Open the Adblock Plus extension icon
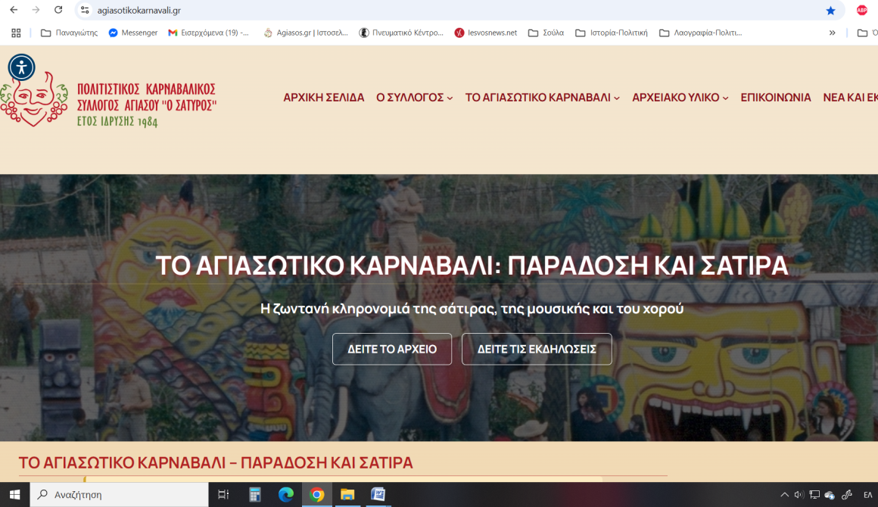Viewport: 878px width, 507px height. (x=861, y=11)
